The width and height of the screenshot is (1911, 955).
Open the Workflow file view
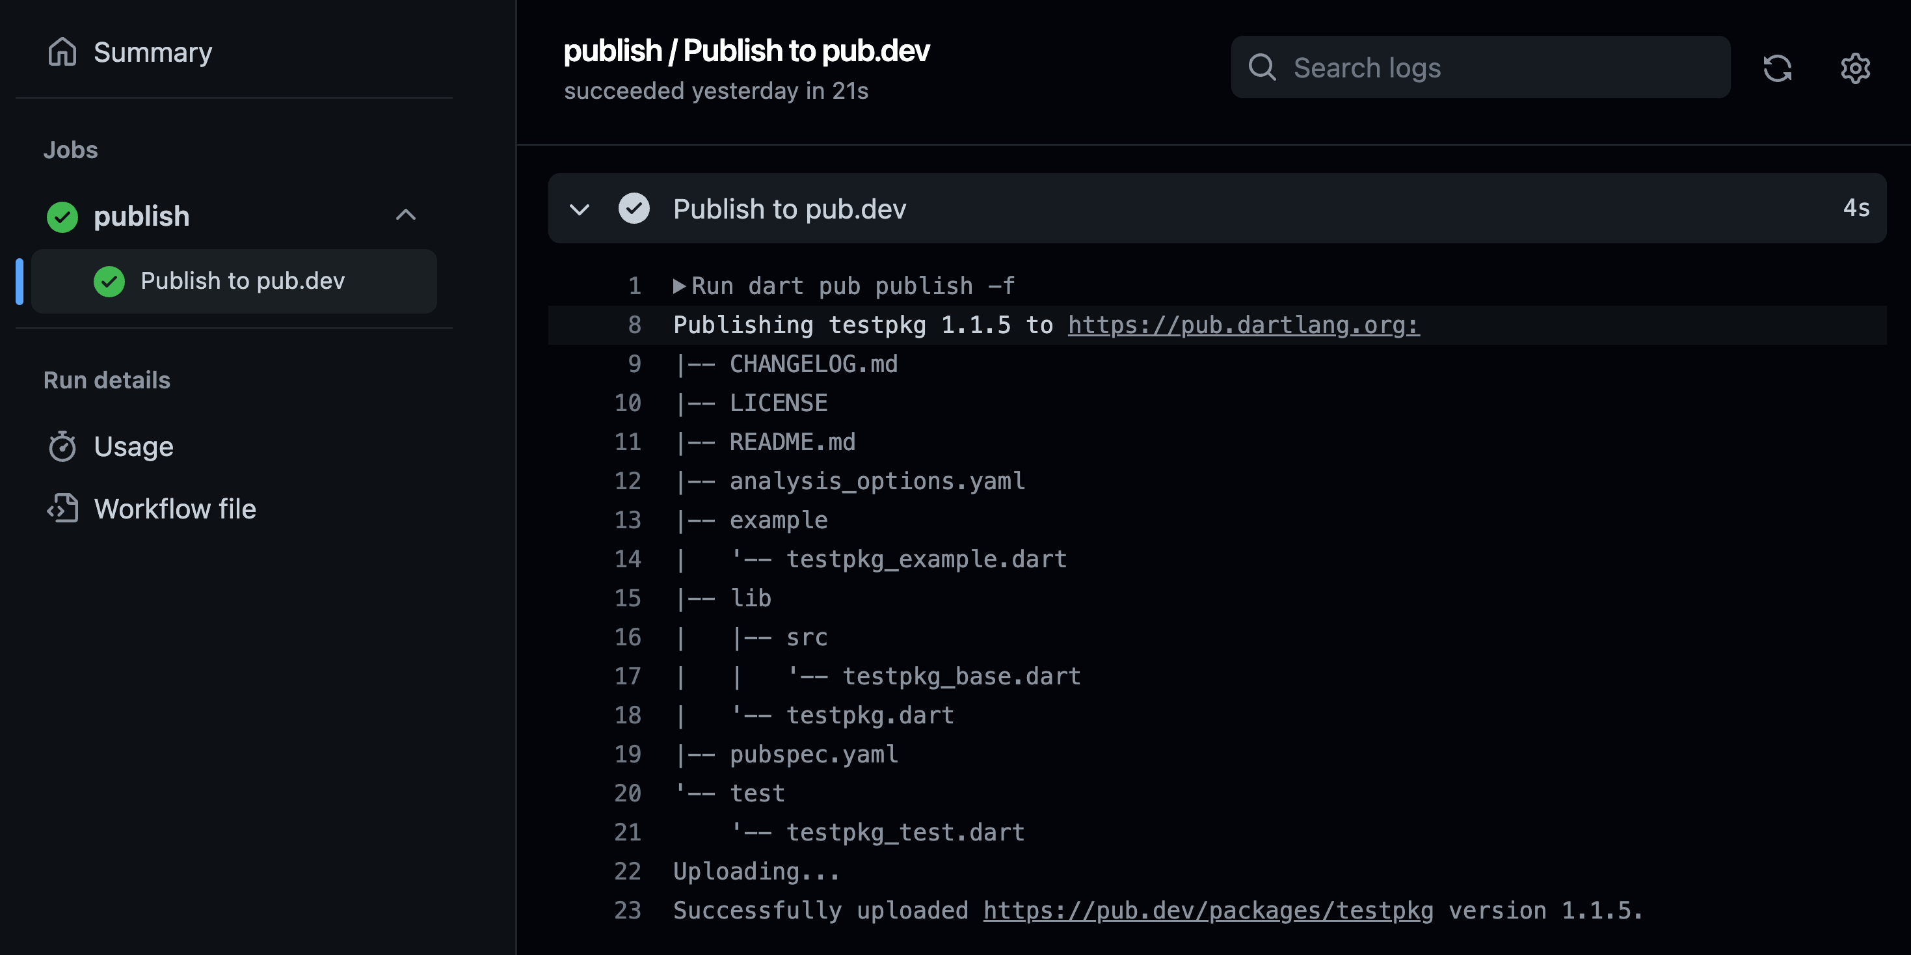[x=175, y=508]
